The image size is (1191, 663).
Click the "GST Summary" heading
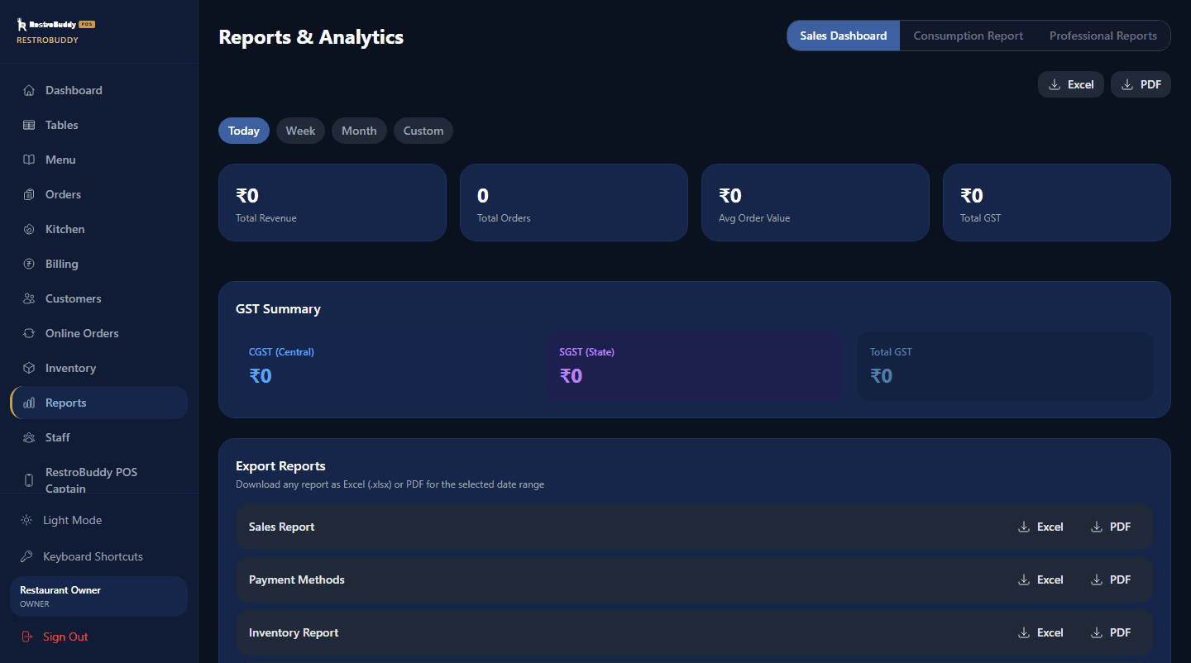point(278,308)
